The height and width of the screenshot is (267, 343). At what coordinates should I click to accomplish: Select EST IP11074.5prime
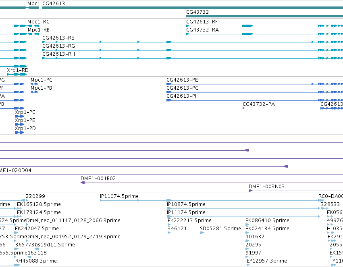coord(119,196)
